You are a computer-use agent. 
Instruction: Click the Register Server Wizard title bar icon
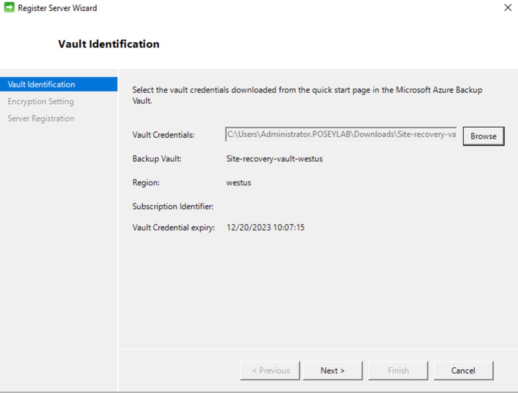tap(9, 7)
